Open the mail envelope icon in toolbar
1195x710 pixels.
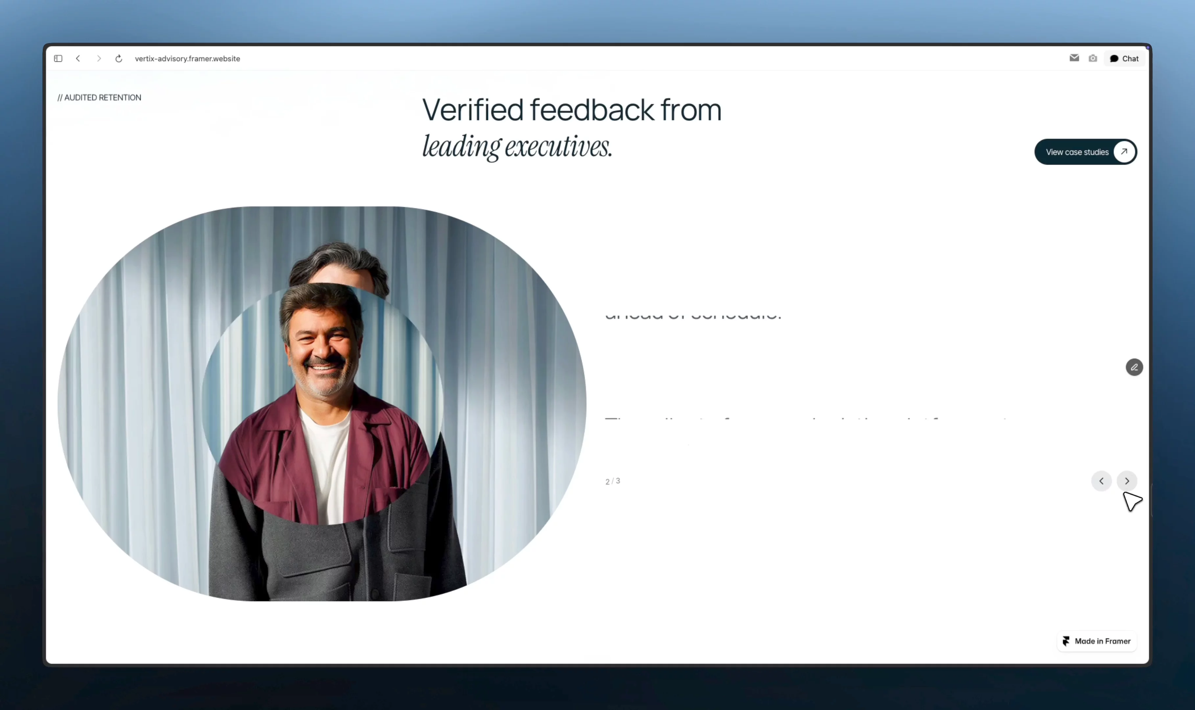pos(1074,58)
